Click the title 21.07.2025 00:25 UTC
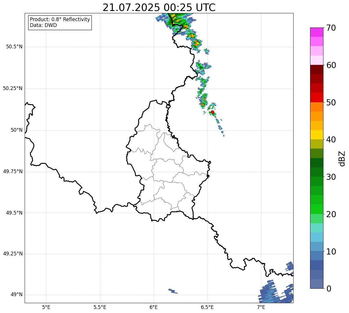Screen dimensions: 349x313 [159, 8]
